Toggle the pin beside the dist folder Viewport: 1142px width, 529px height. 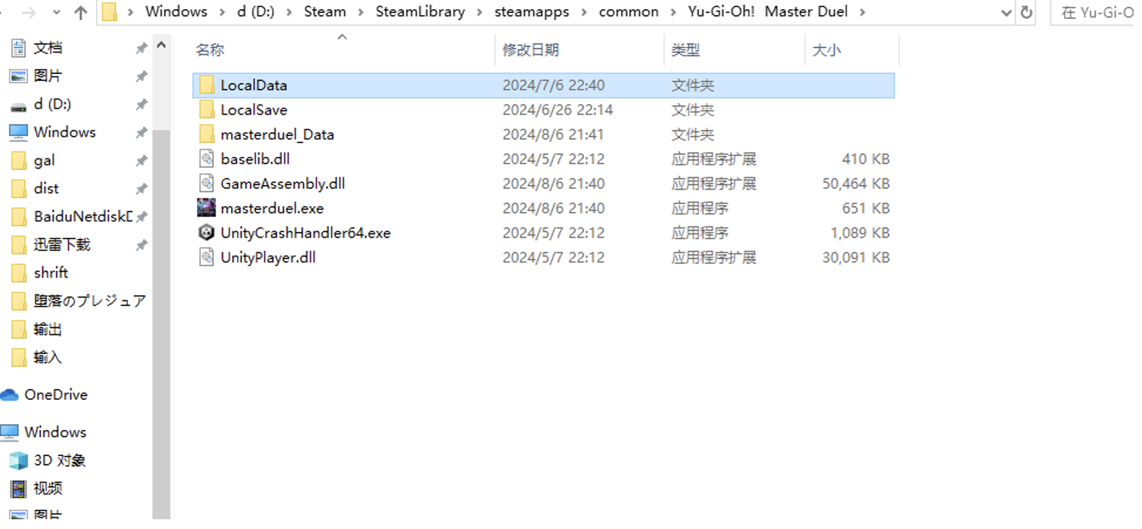click(x=141, y=189)
